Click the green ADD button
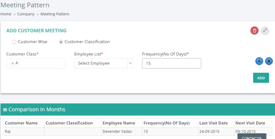The image size is (275, 139). coord(261,78)
